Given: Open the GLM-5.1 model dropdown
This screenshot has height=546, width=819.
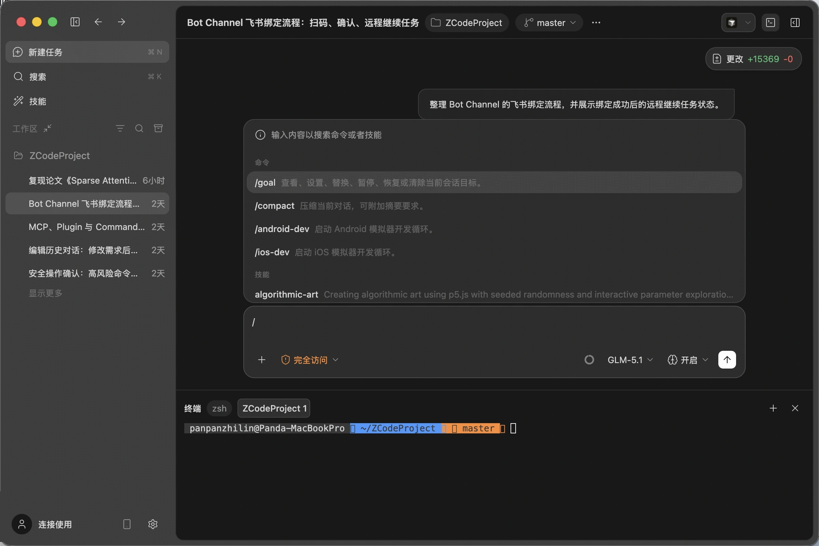Looking at the screenshot, I should pos(630,360).
